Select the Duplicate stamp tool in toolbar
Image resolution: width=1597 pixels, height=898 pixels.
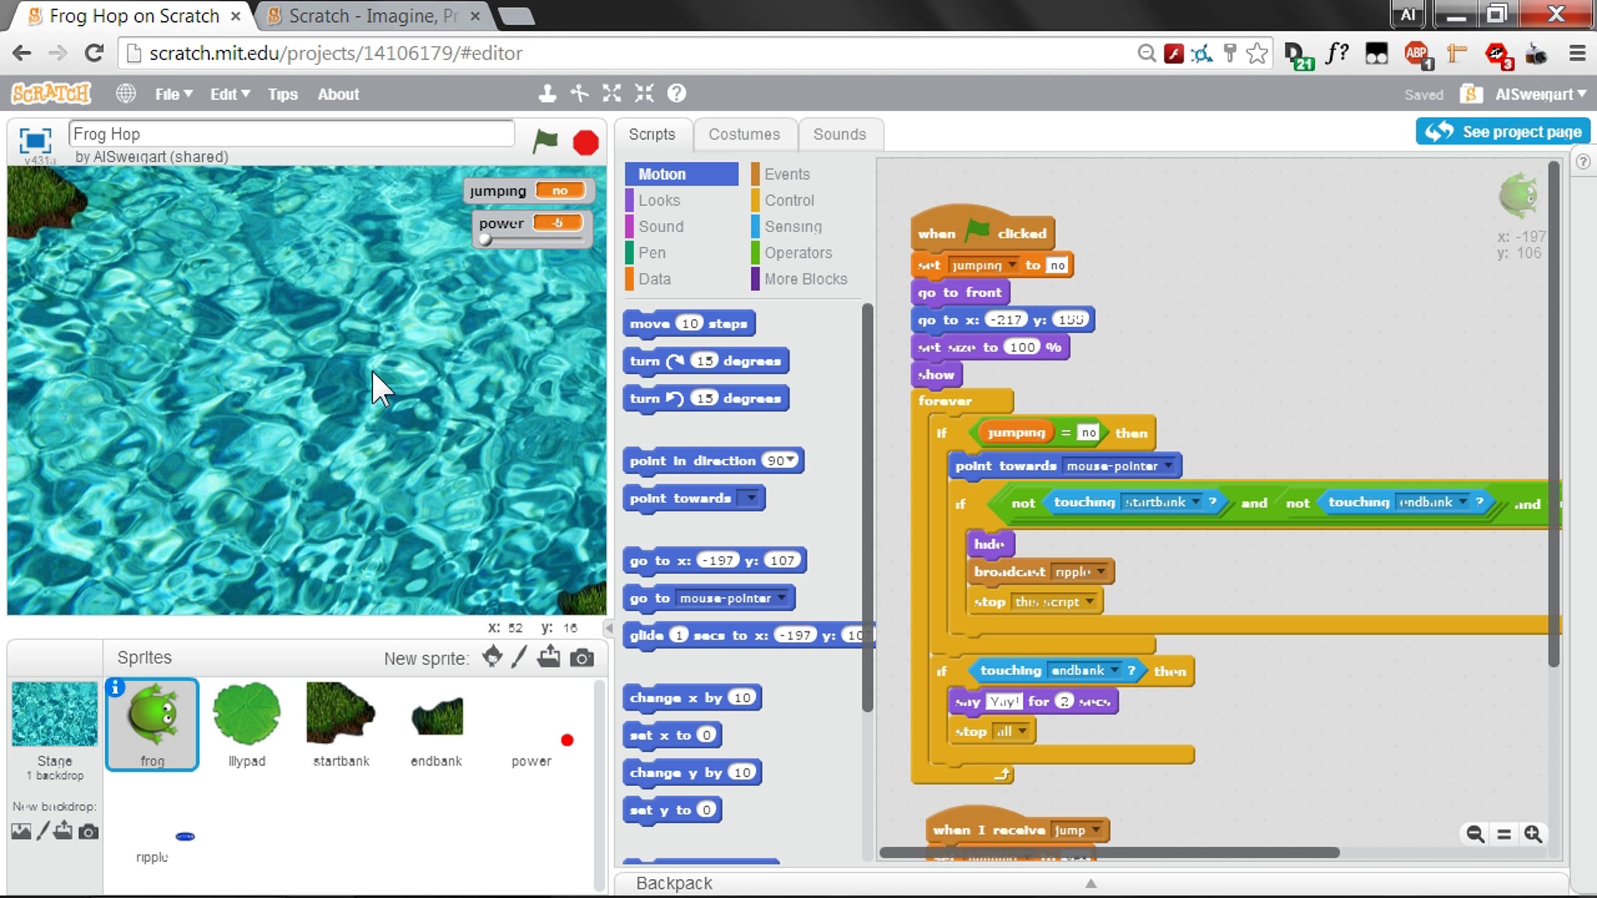[547, 94]
